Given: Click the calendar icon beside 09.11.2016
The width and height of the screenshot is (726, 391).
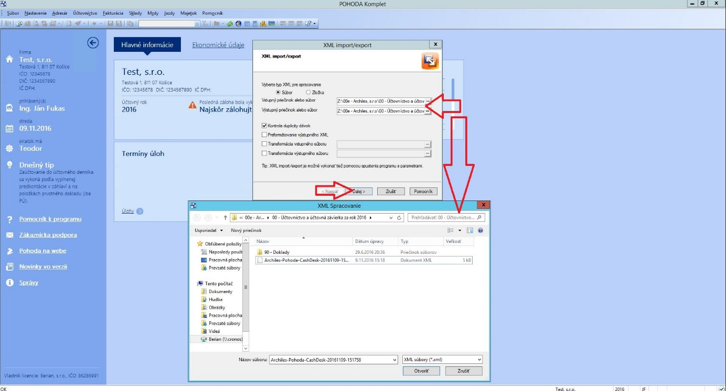Looking at the screenshot, I should [x=9, y=128].
